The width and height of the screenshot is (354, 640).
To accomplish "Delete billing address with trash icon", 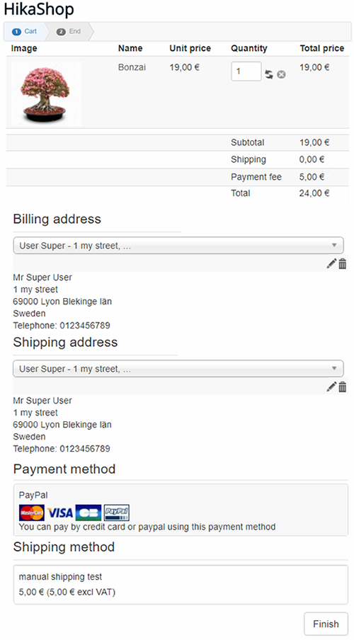I will coord(343,263).
